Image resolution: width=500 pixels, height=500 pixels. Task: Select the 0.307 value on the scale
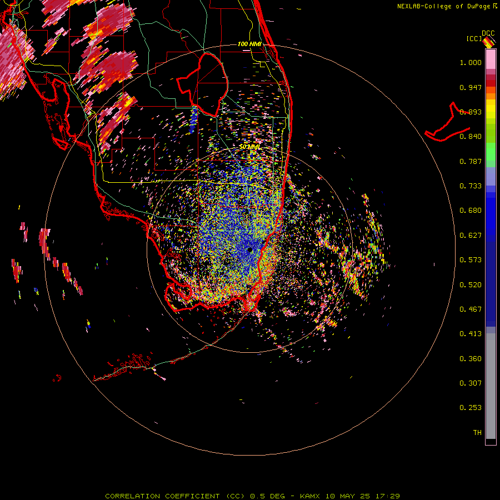tap(471, 383)
